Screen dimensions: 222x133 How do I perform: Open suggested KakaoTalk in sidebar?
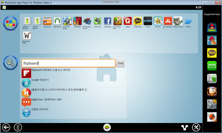pyautogui.click(x=212, y=53)
